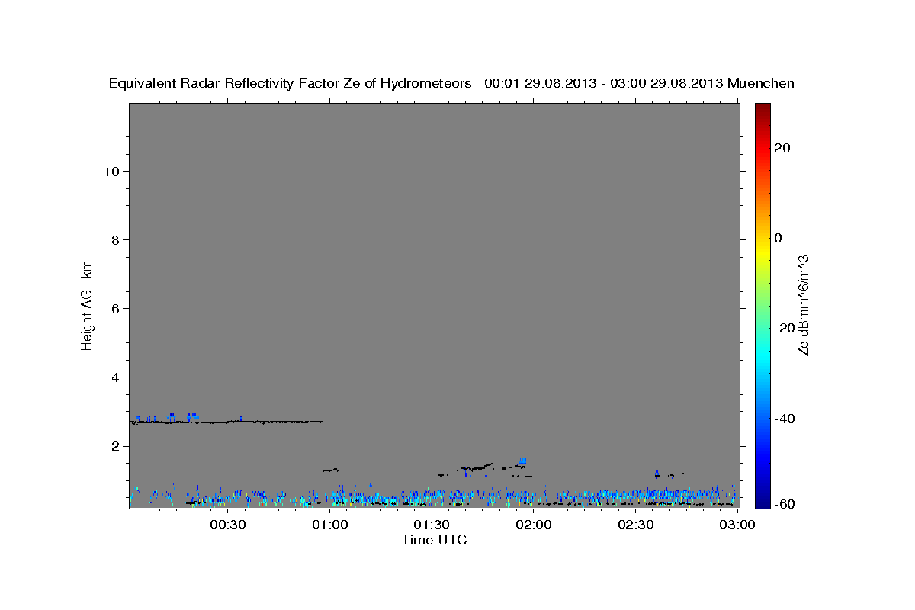Click the colorbar value '-20'
Screen dimensions: 915x610
785,328
